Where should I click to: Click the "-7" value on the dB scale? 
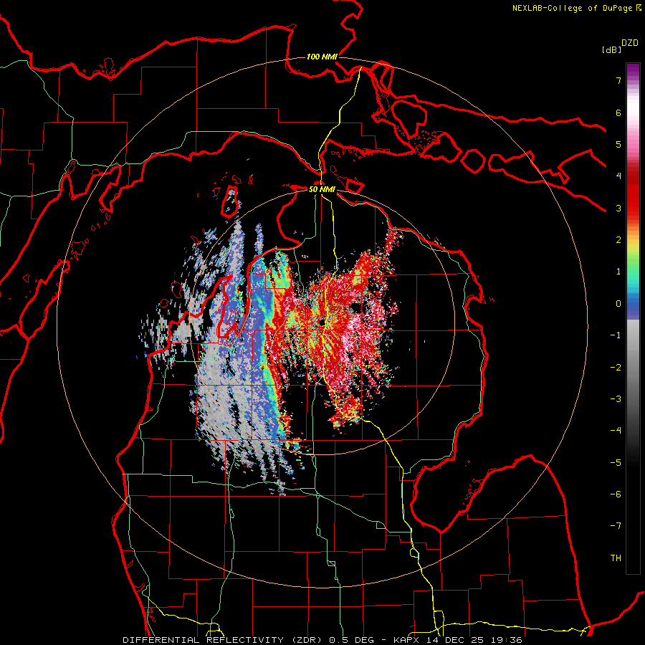pos(616,526)
